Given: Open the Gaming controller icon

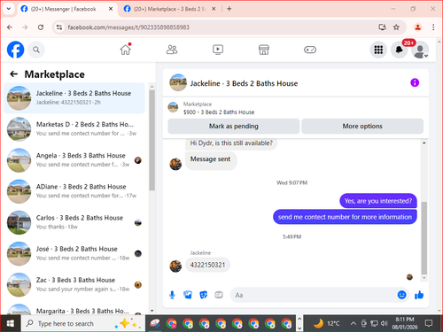Looking at the screenshot, I should click(x=310, y=50).
